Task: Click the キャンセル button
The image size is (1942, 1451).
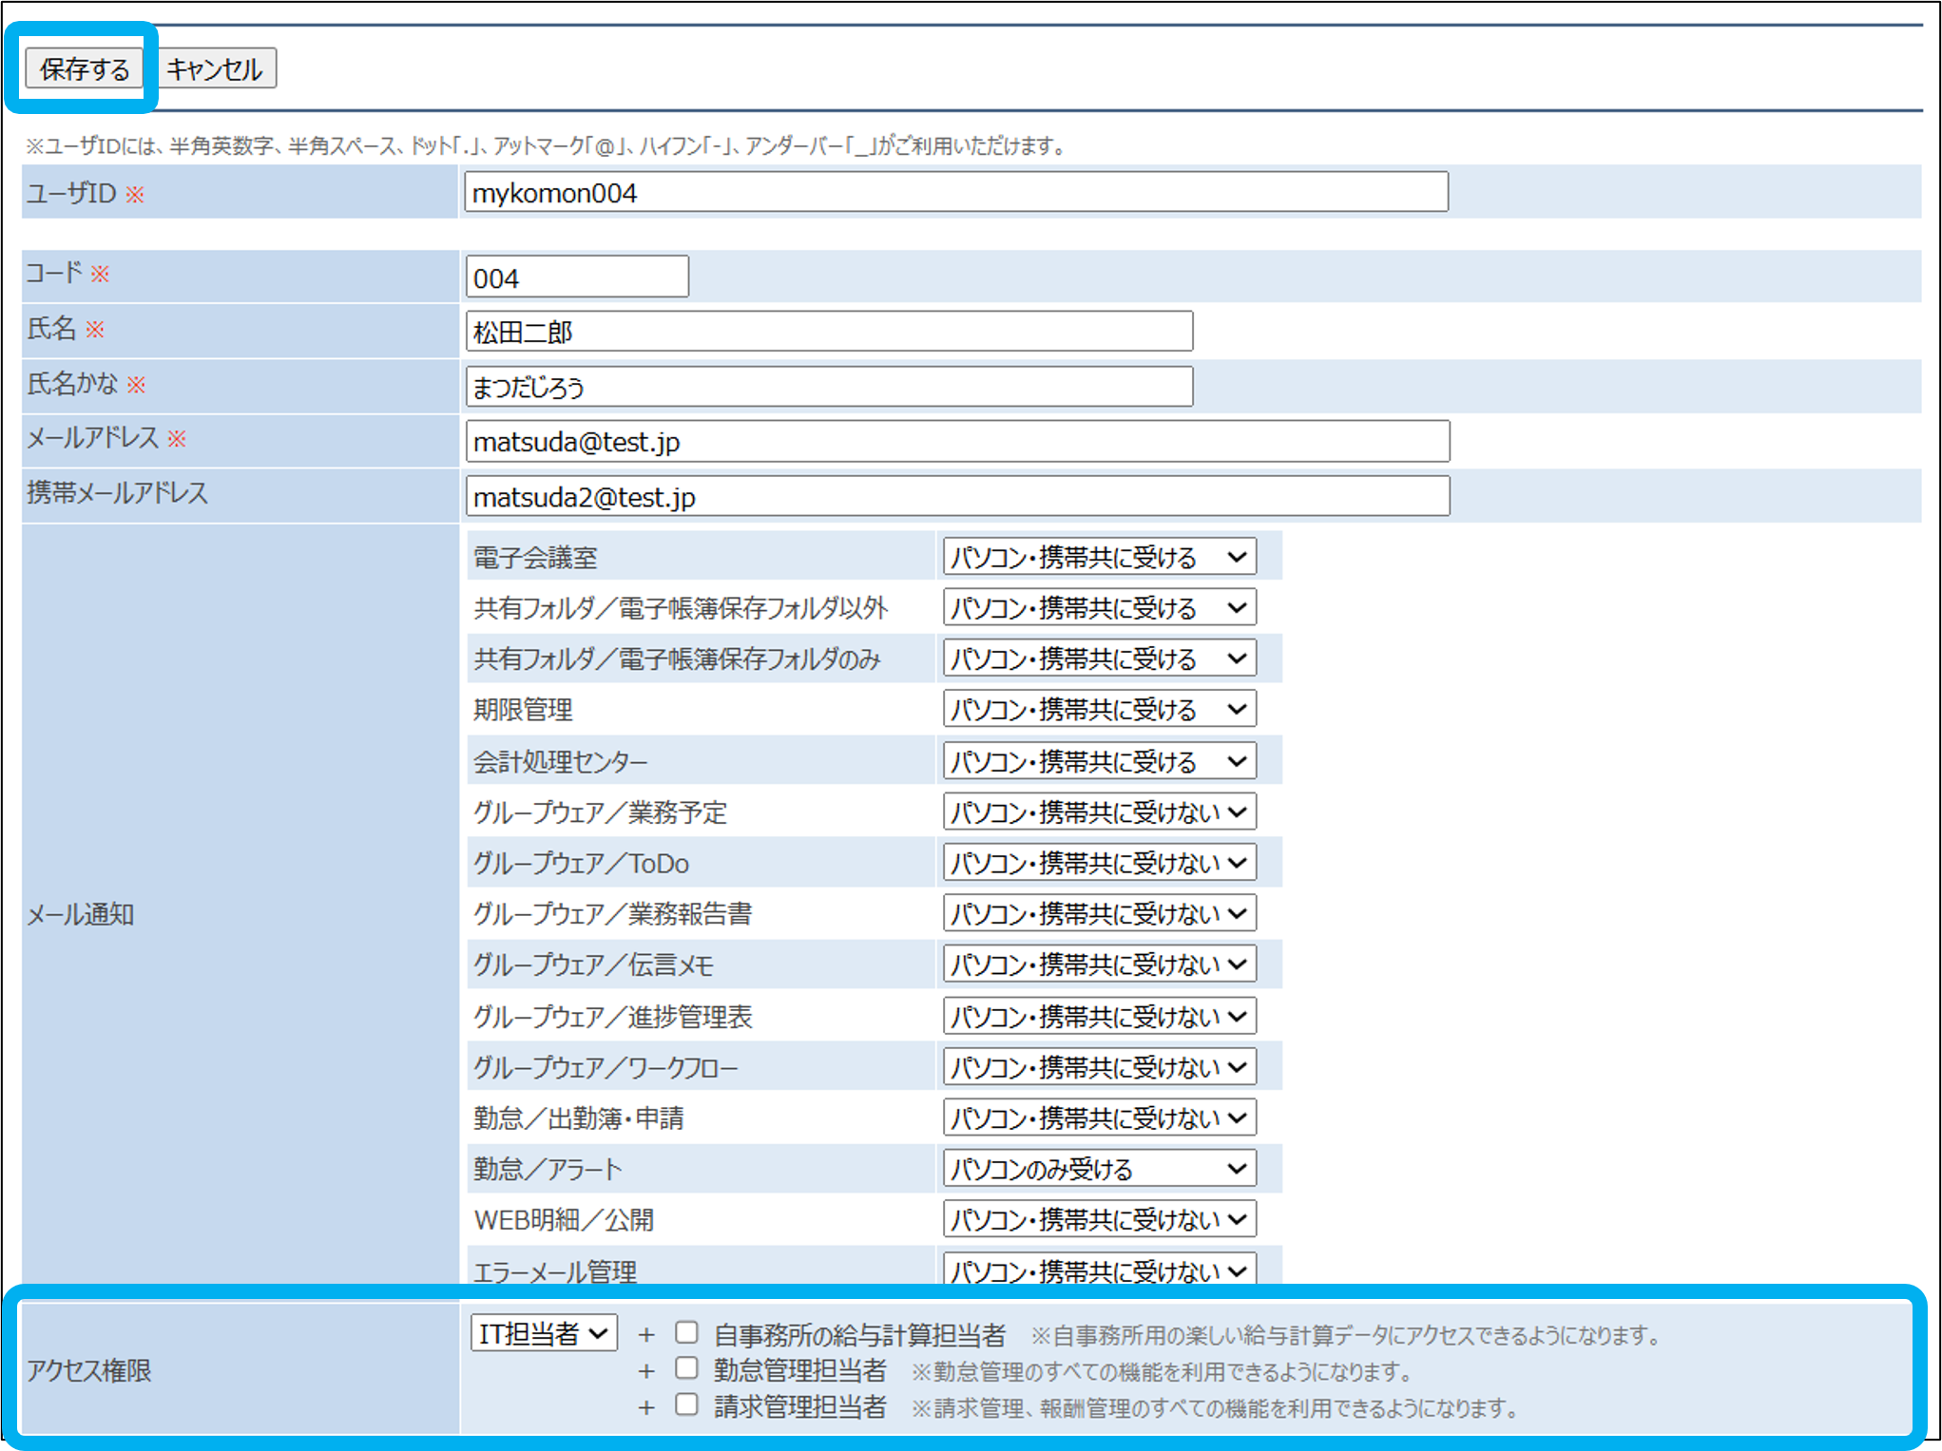Action: click(215, 69)
